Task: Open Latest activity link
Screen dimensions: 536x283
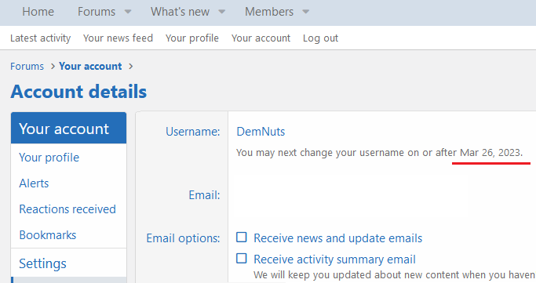Action: (40, 38)
